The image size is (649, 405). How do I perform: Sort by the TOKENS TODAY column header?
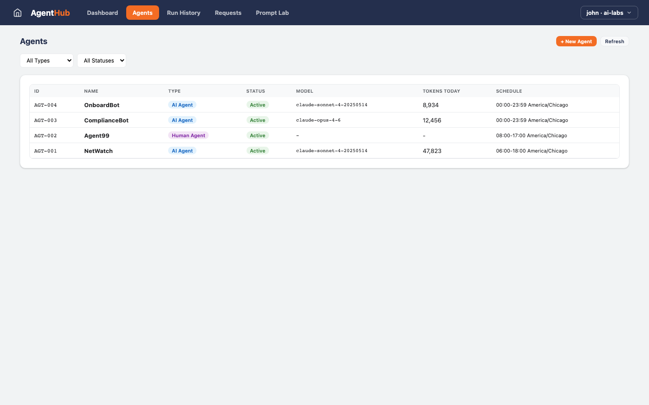(x=441, y=91)
